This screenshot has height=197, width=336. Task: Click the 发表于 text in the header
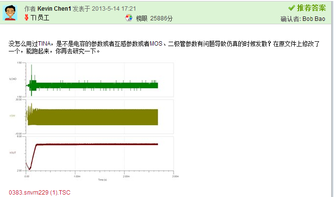[x=81, y=9]
